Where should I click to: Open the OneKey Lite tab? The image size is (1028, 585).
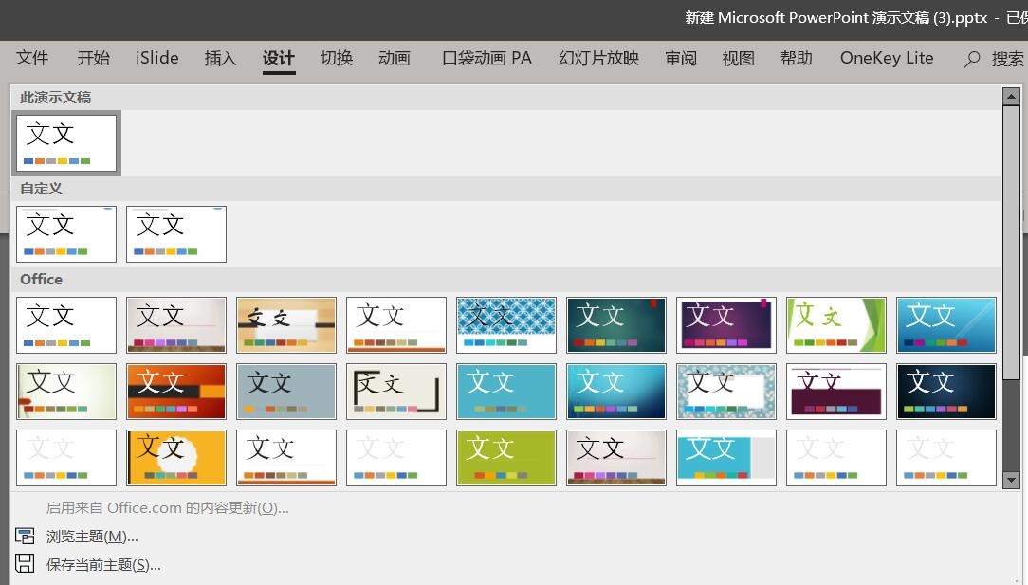[x=886, y=58]
